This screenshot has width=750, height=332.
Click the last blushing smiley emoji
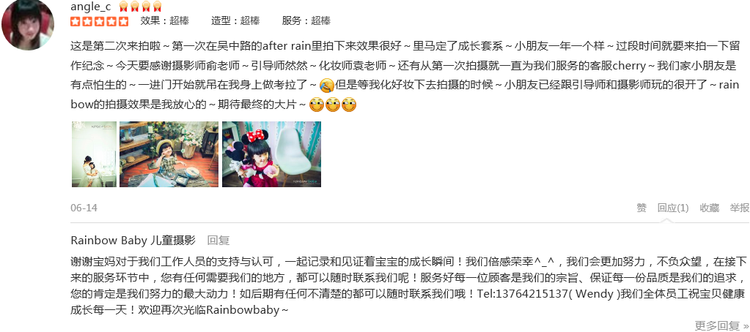[349, 105]
